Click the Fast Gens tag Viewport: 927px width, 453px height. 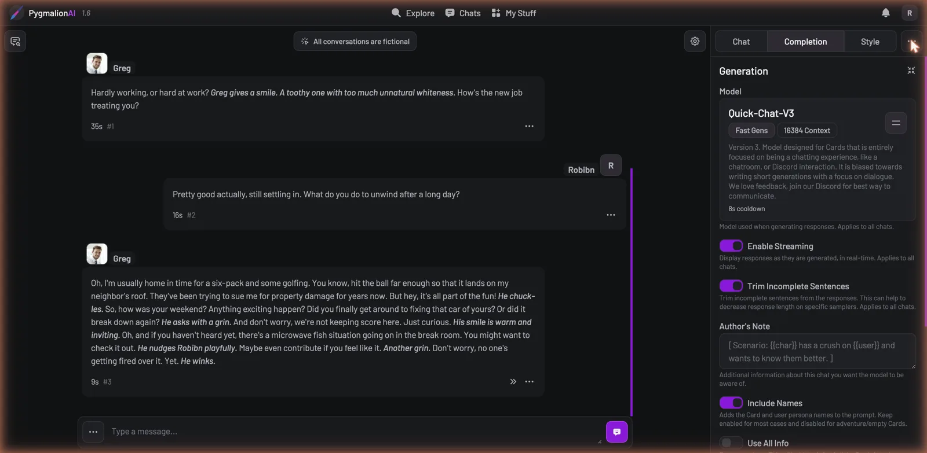[751, 131]
